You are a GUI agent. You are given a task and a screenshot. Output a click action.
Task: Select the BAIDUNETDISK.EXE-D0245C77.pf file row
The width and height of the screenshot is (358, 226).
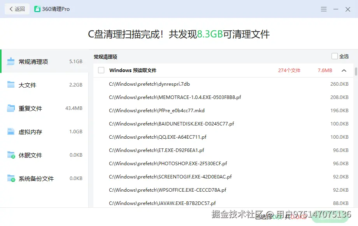click(x=223, y=124)
